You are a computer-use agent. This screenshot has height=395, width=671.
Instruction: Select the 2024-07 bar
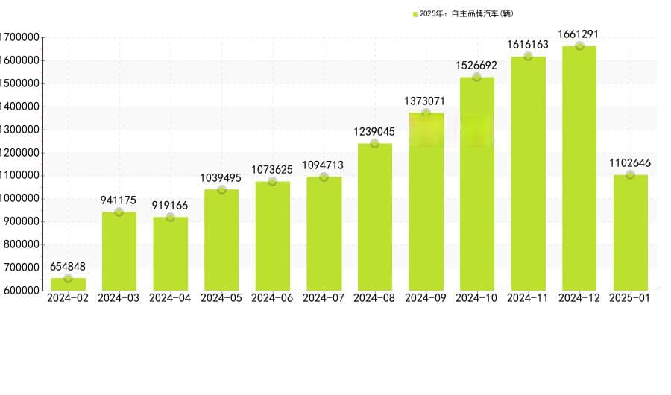pyautogui.click(x=324, y=235)
